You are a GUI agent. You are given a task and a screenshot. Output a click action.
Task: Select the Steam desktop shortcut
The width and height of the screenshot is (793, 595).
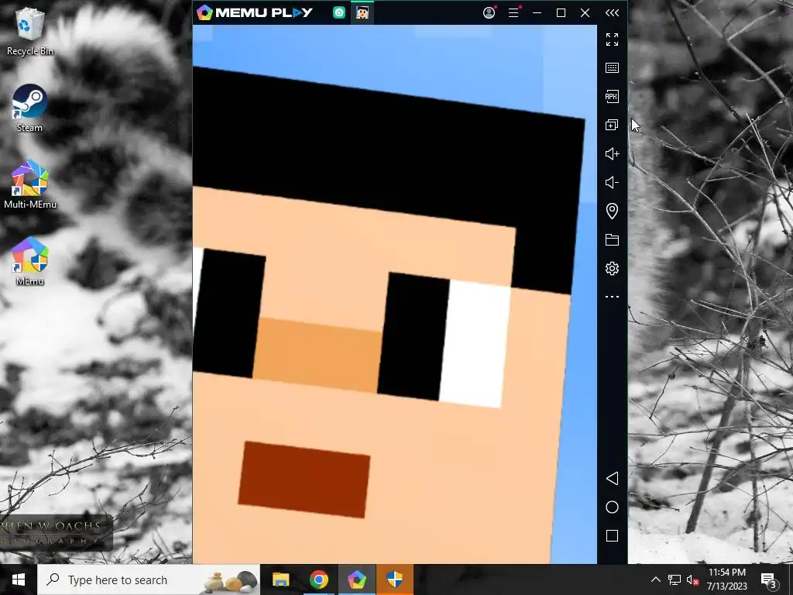tap(30, 108)
